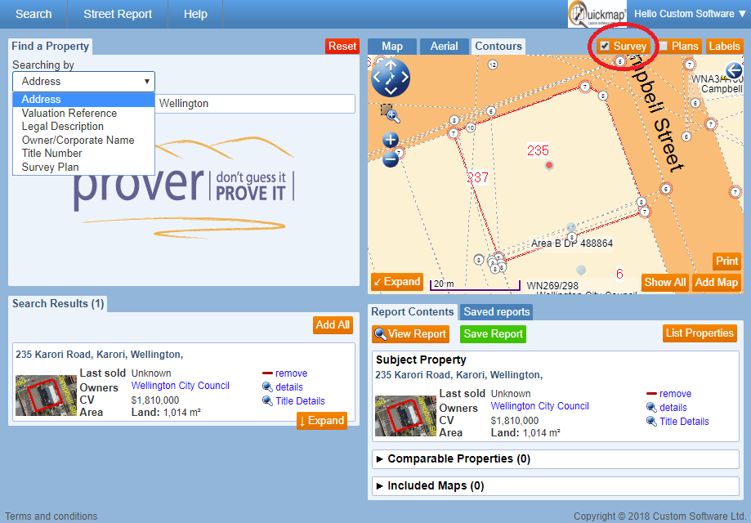Click the magnifier icon beside details in Search Results
The width and height of the screenshot is (751, 523).
point(267,387)
